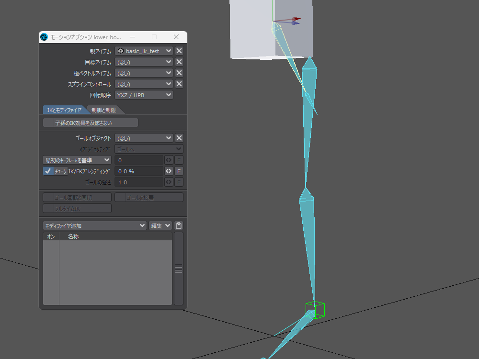Click envelope E button for IK/FK blending
This screenshot has width=479, height=359.
[x=179, y=171]
